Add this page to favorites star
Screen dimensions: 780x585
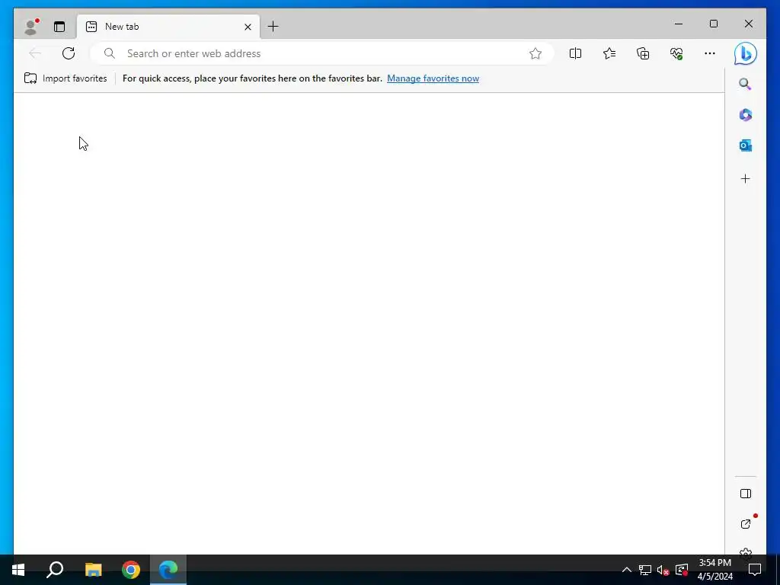(x=535, y=53)
